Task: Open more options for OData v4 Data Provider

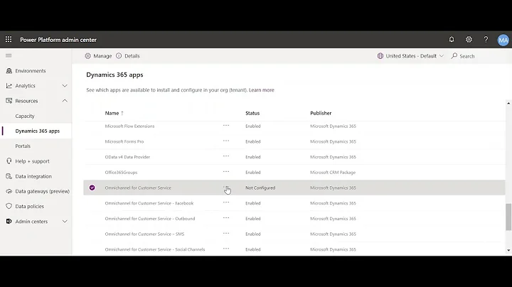Action: pos(226,156)
